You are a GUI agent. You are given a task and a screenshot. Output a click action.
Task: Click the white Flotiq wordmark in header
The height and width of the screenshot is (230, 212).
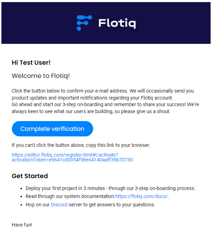(x=117, y=23)
